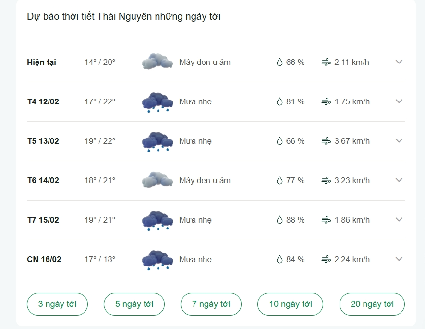Show the 3 ngày tới forecast
This screenshot has height=329, width=425.
pos(58,304)
